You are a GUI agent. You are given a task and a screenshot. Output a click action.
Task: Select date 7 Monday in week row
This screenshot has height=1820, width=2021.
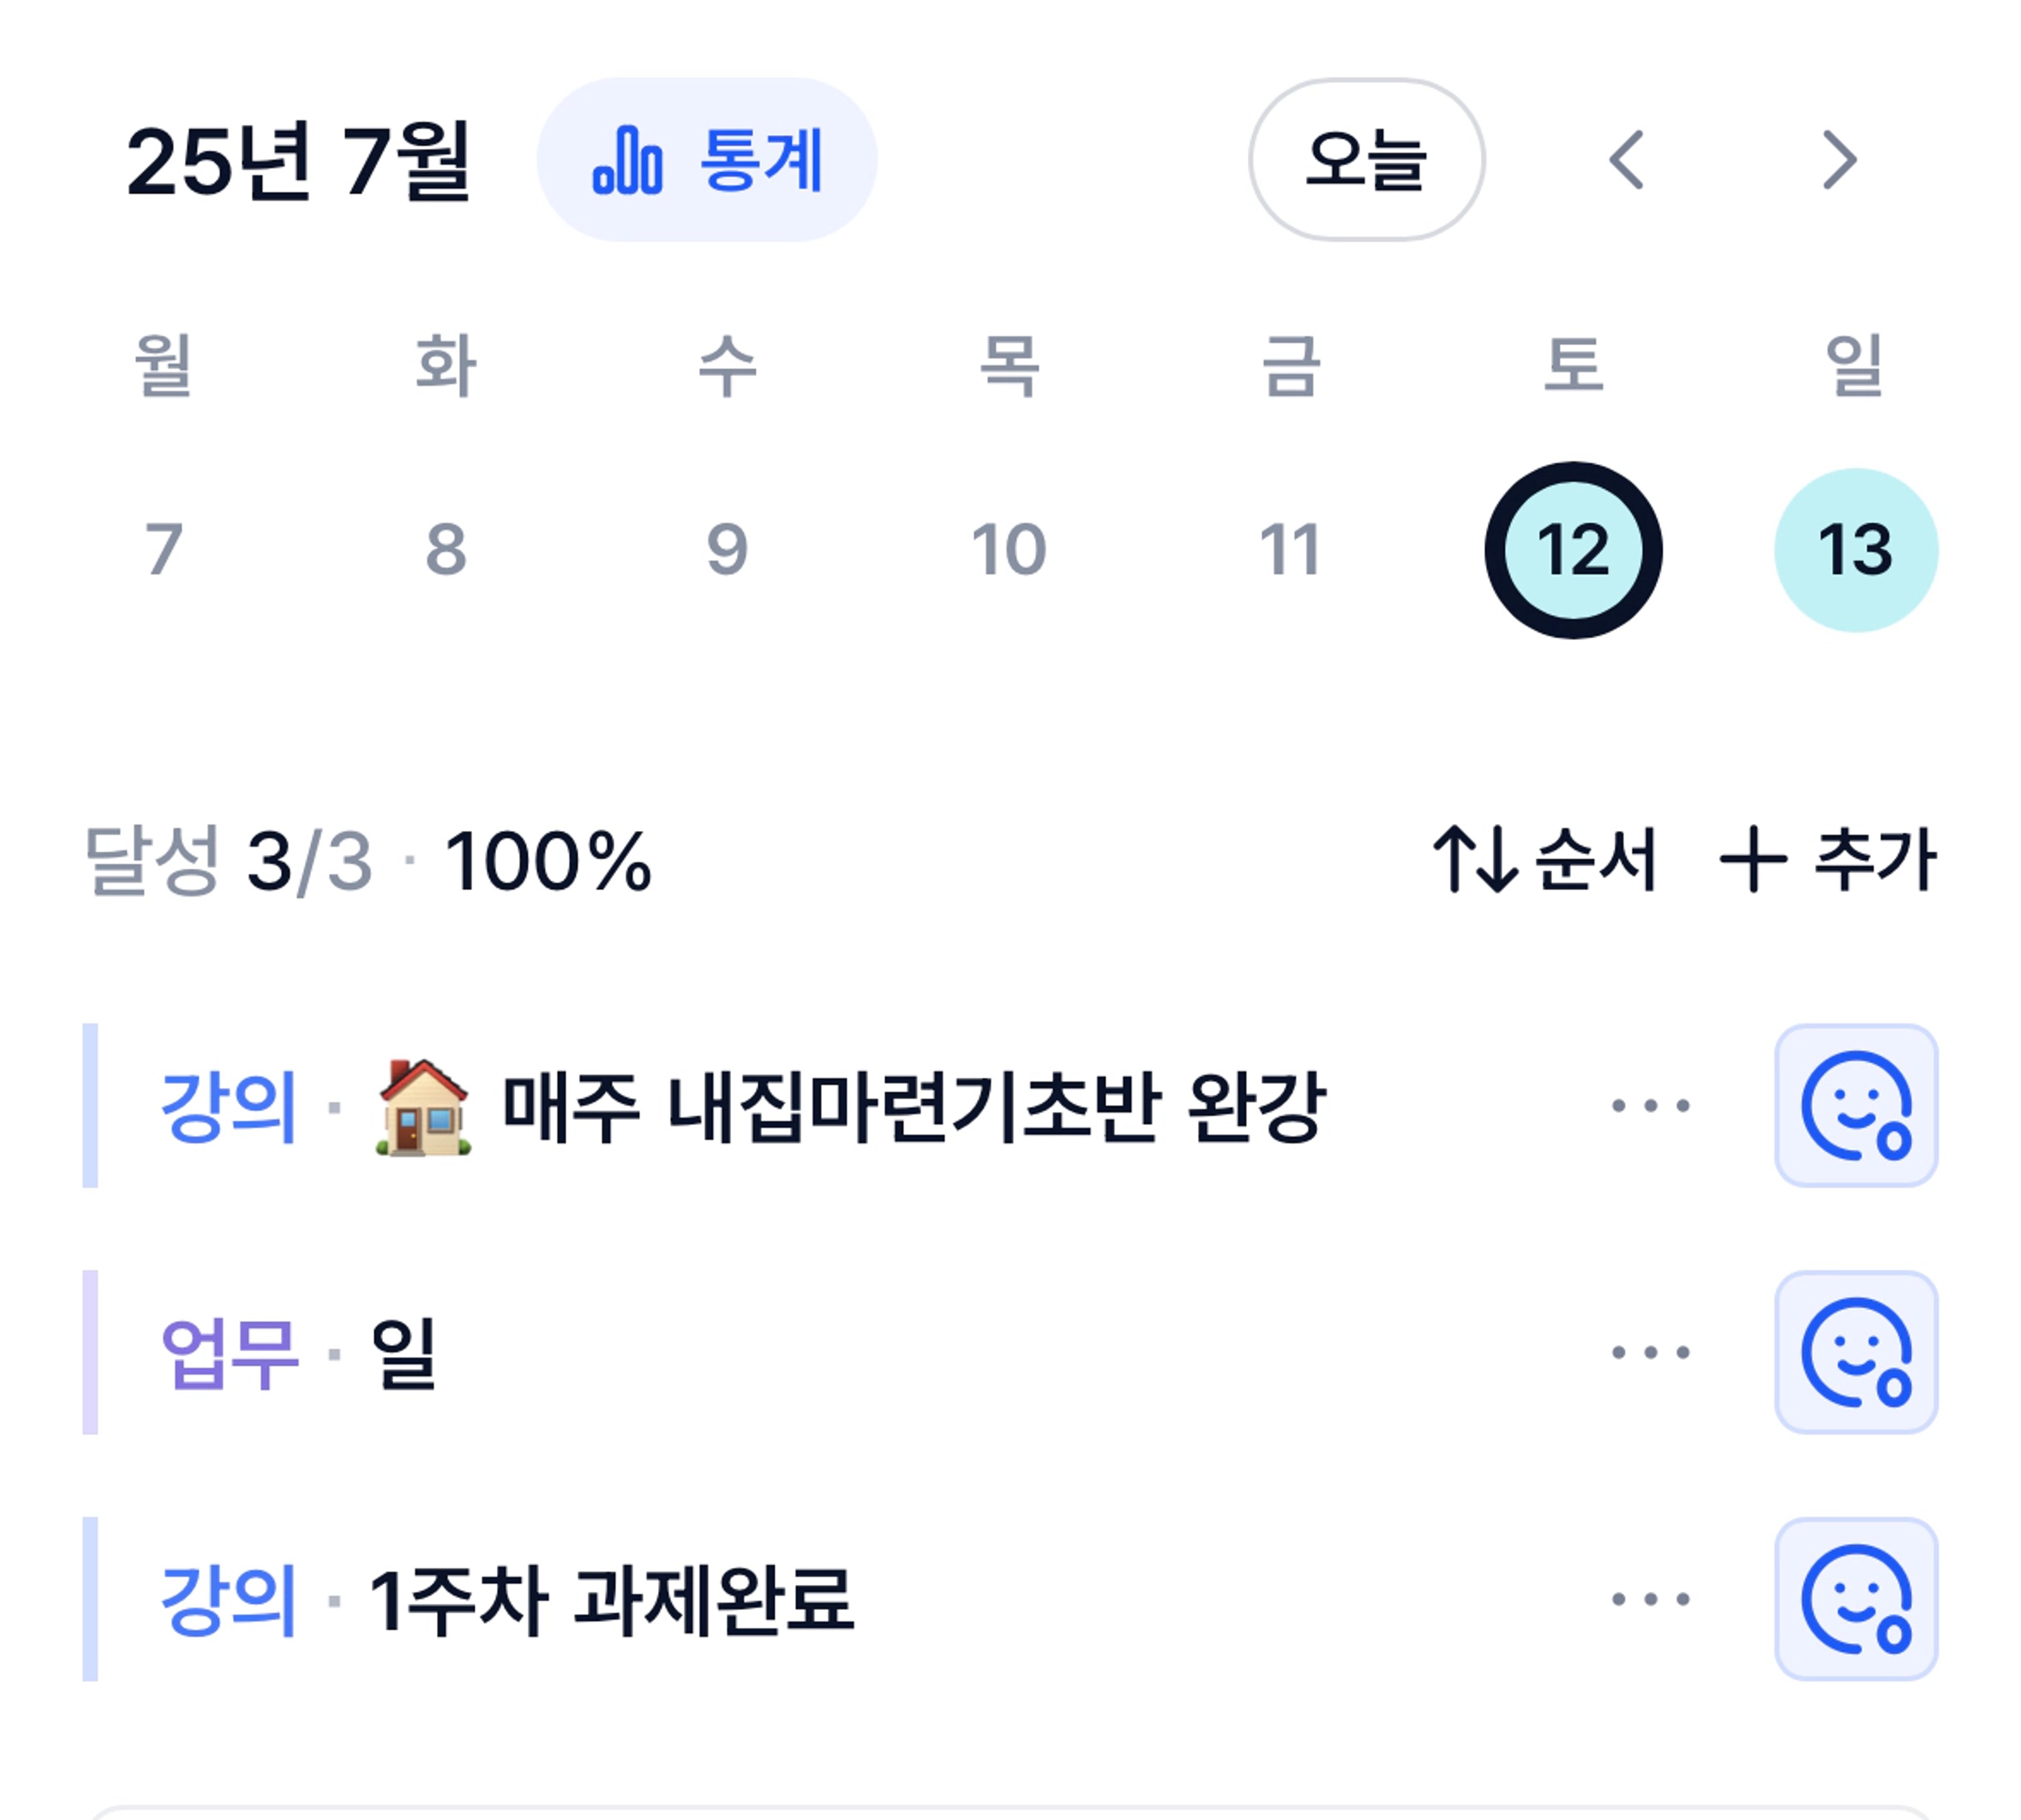[x=164, y=550]
